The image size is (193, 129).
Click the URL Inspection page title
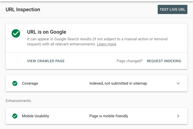coord(23,9)
